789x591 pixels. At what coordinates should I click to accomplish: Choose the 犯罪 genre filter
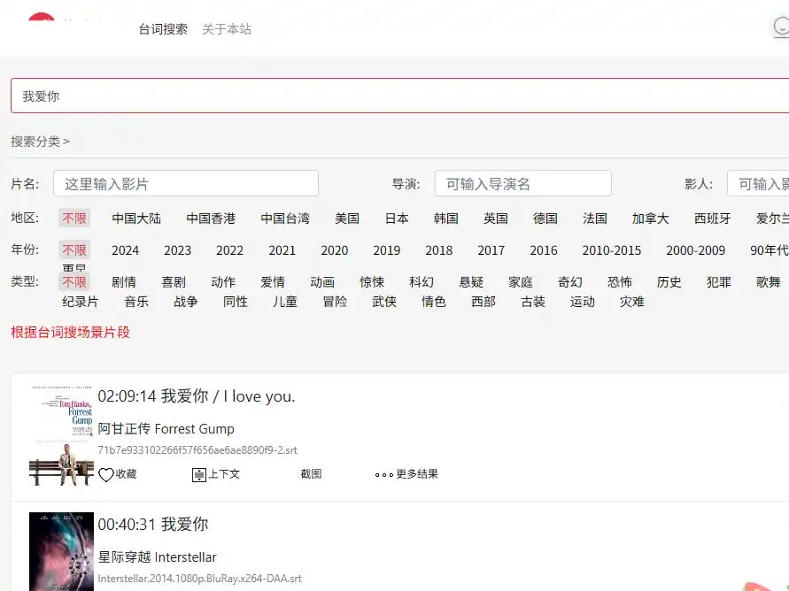pyautogui.click(x=718, y=282)
